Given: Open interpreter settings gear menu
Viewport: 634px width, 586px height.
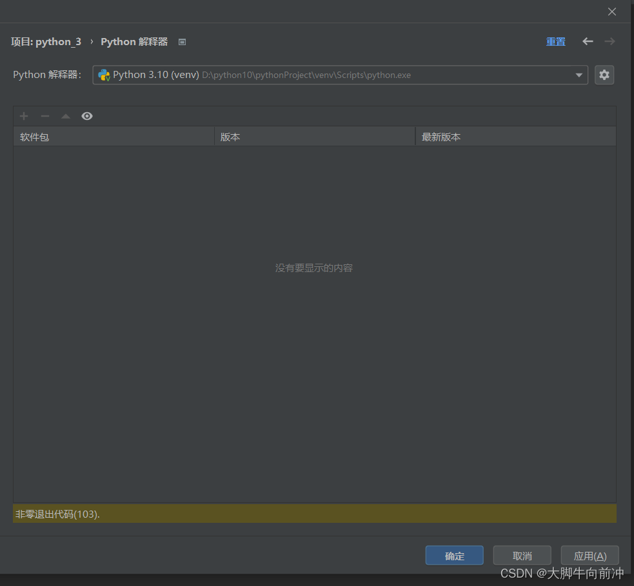Looking at the screenshot, I should 604,75.
